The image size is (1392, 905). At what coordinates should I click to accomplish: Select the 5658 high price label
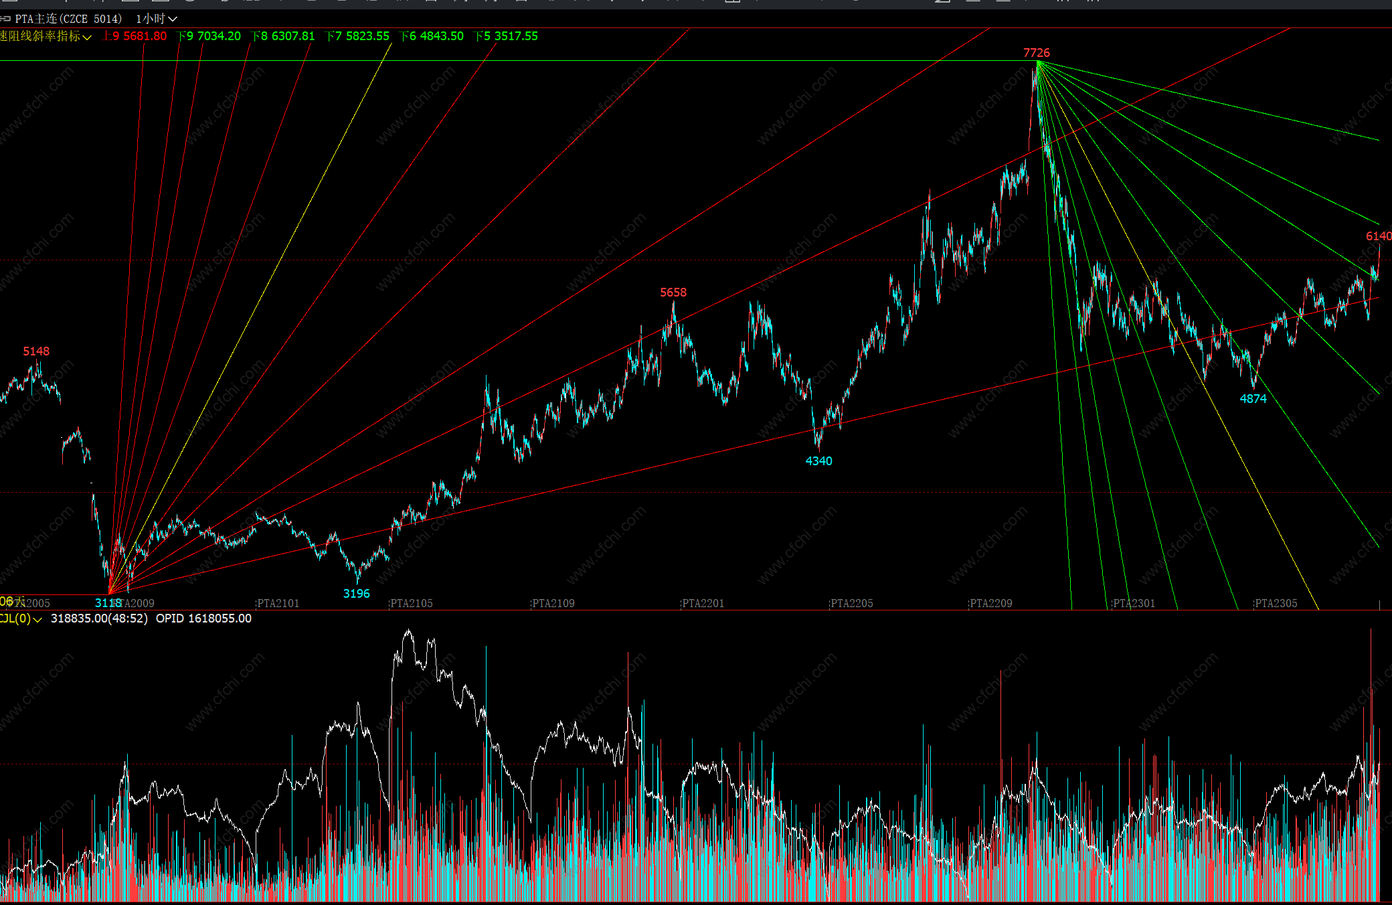click(673, 293)
